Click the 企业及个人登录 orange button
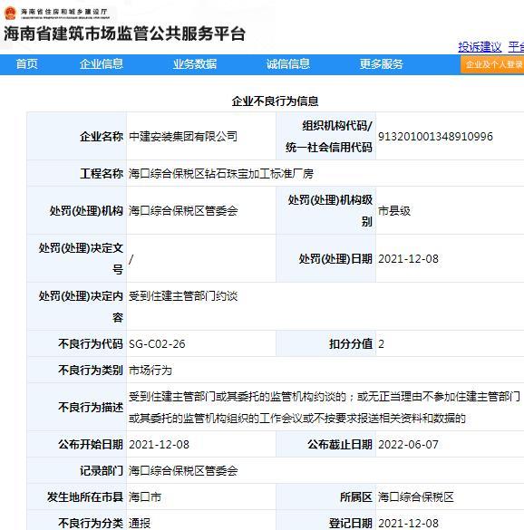 [492, 64]
